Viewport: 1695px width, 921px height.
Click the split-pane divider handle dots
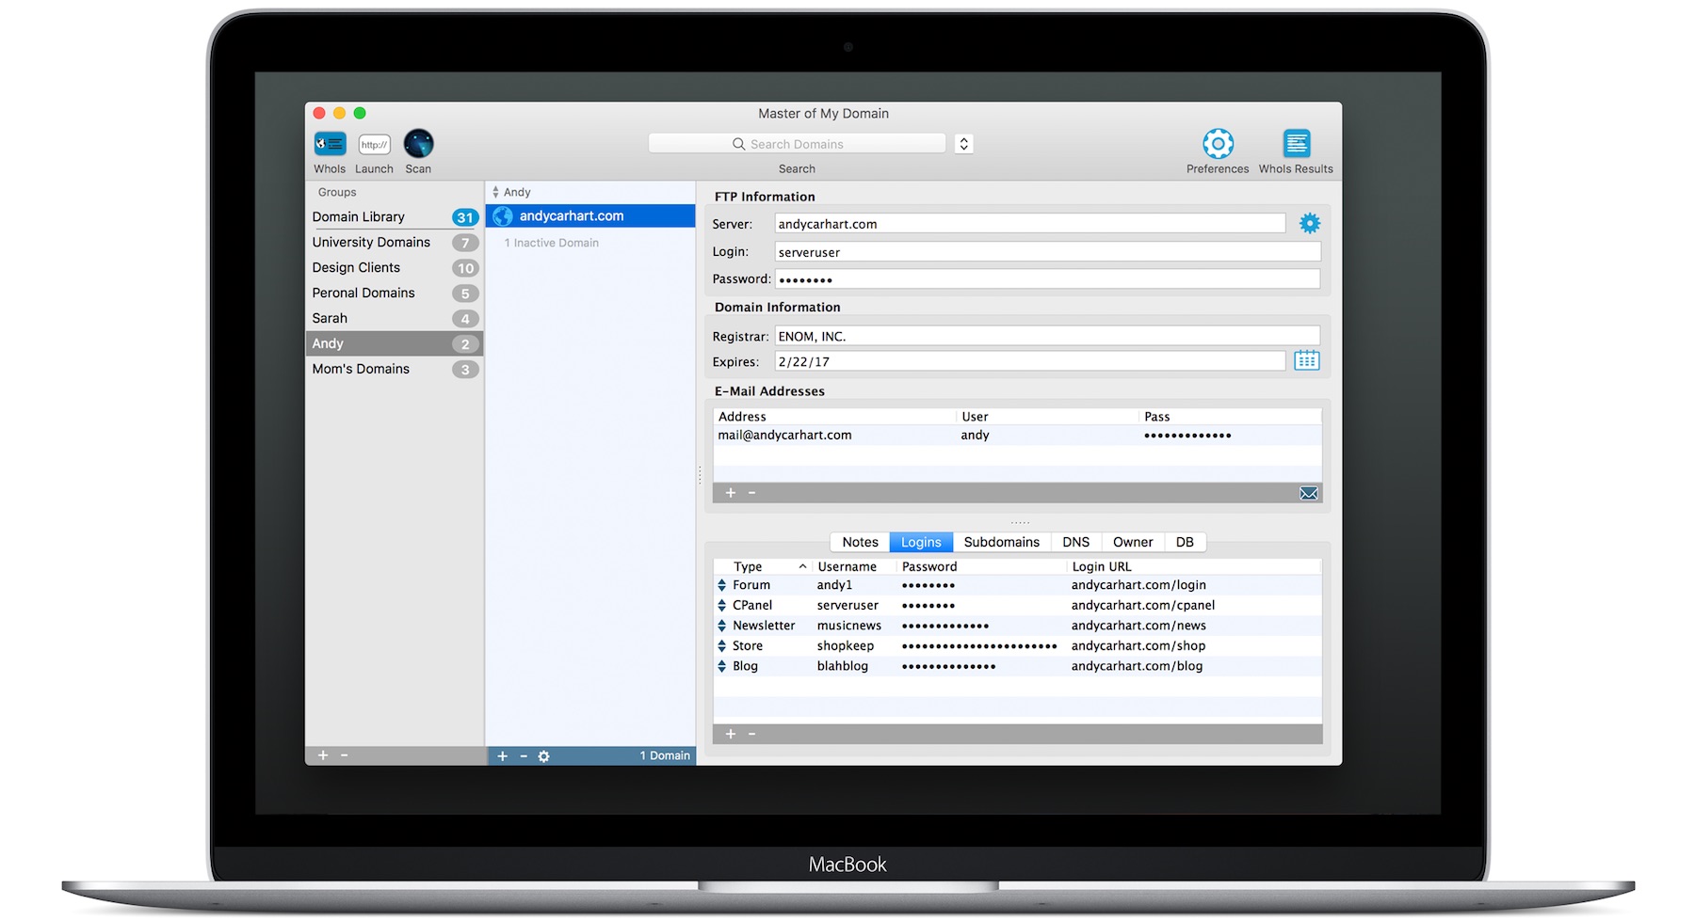(1020, 522)
